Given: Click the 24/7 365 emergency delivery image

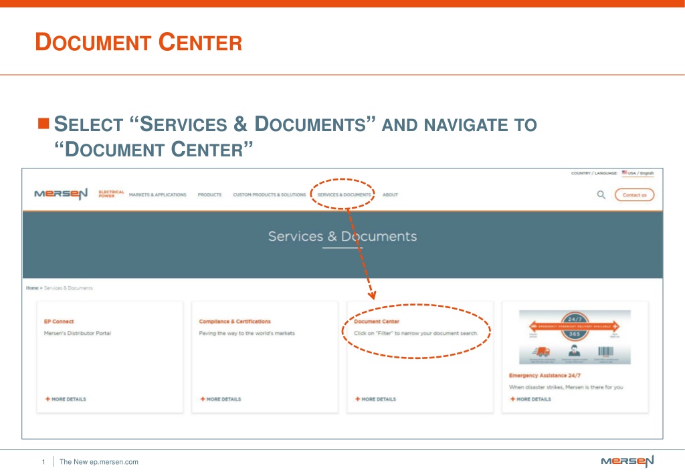Looking at the screenshot, I should 575,337.
